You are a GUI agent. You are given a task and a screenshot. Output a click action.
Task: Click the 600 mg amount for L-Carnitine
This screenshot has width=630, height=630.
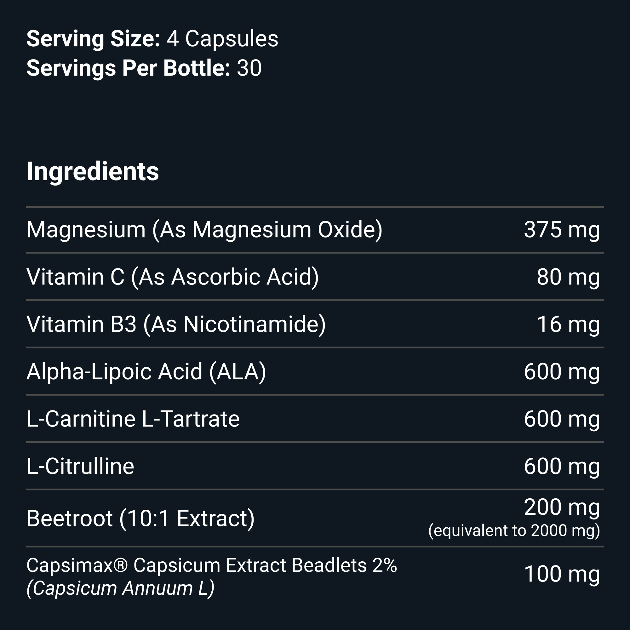click(562, 419)
